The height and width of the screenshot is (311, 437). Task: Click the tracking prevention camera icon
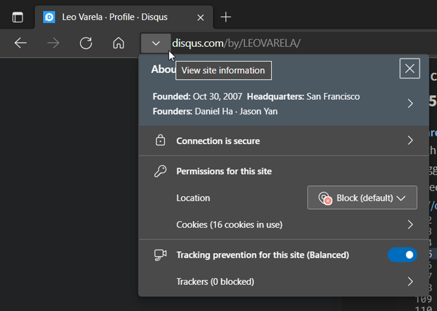tap(160, 255)
